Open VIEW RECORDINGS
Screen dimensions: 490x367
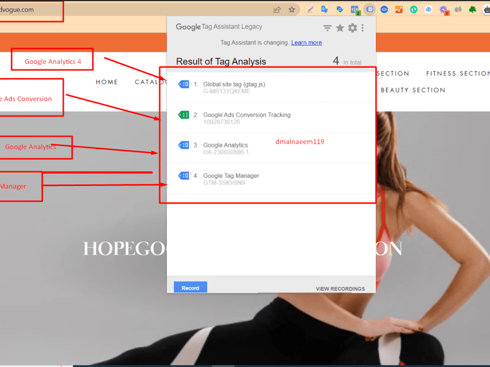[340, 289]
